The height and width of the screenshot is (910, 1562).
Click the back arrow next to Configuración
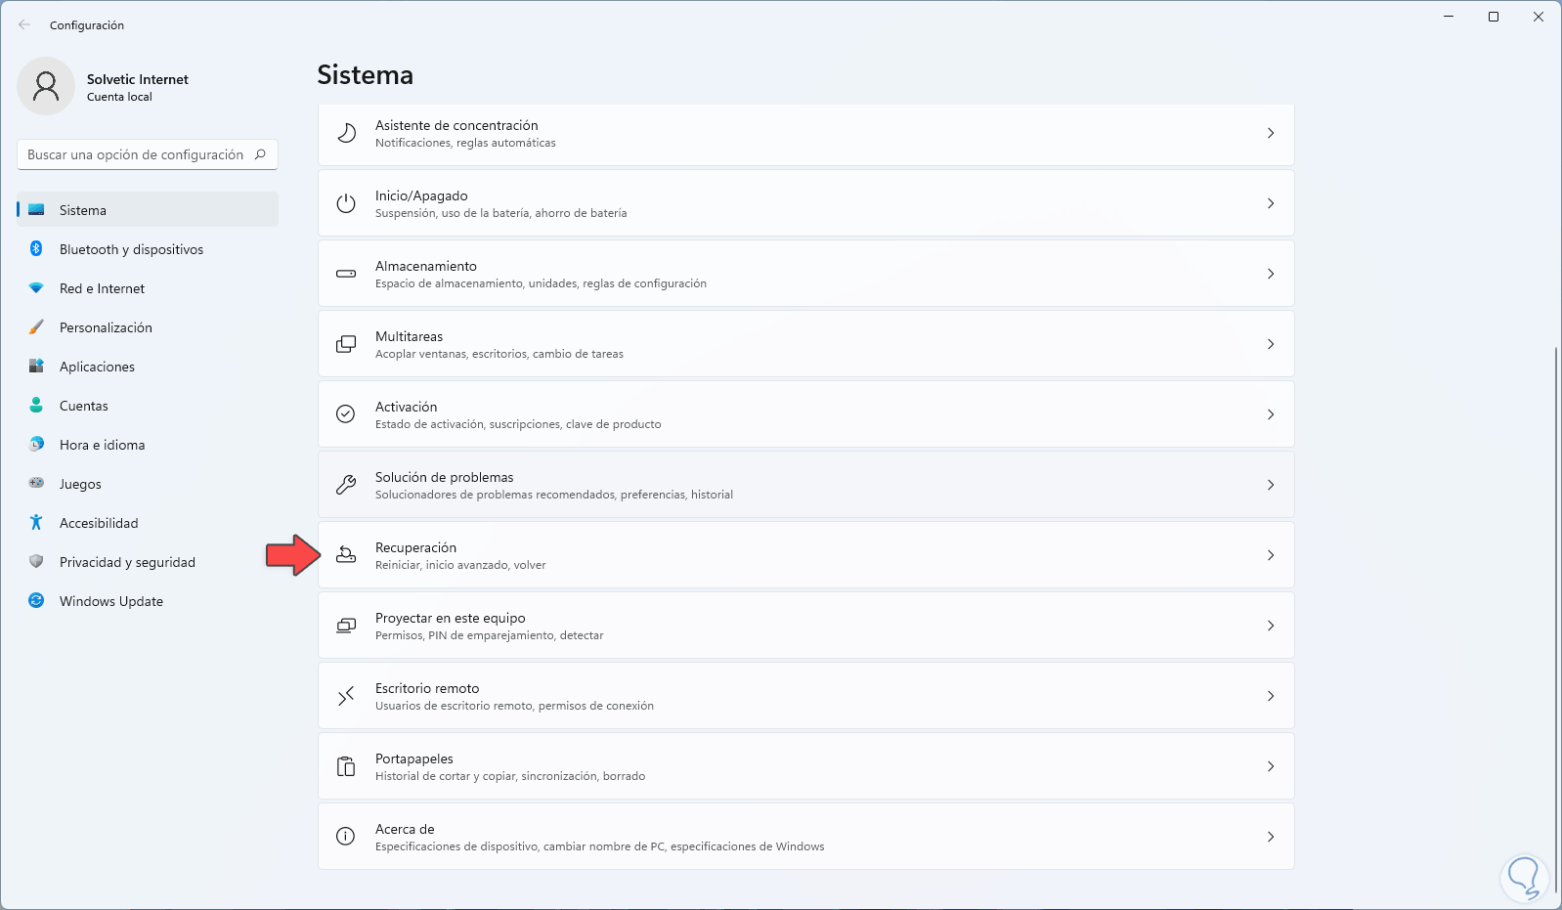click(24, 25)
